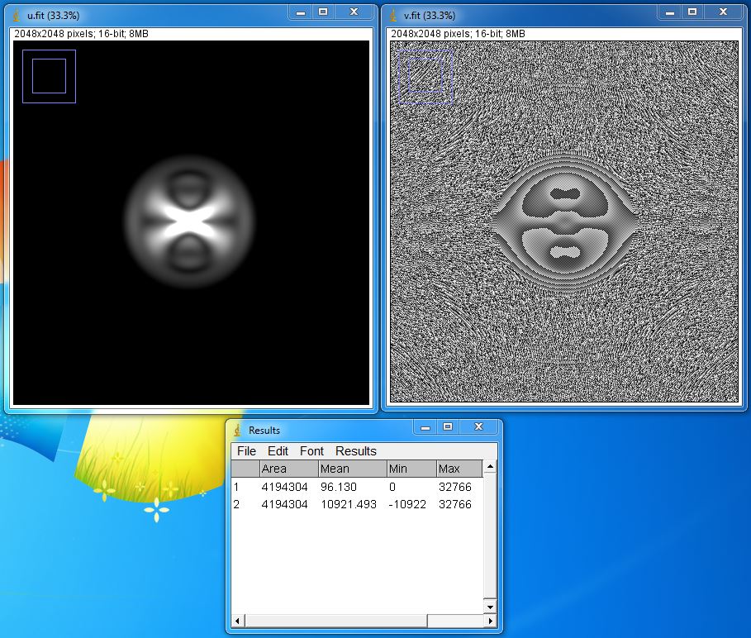The image size is (751, 638).
Task: Minimize the v.fit image window
Action: tap(669, 12)
